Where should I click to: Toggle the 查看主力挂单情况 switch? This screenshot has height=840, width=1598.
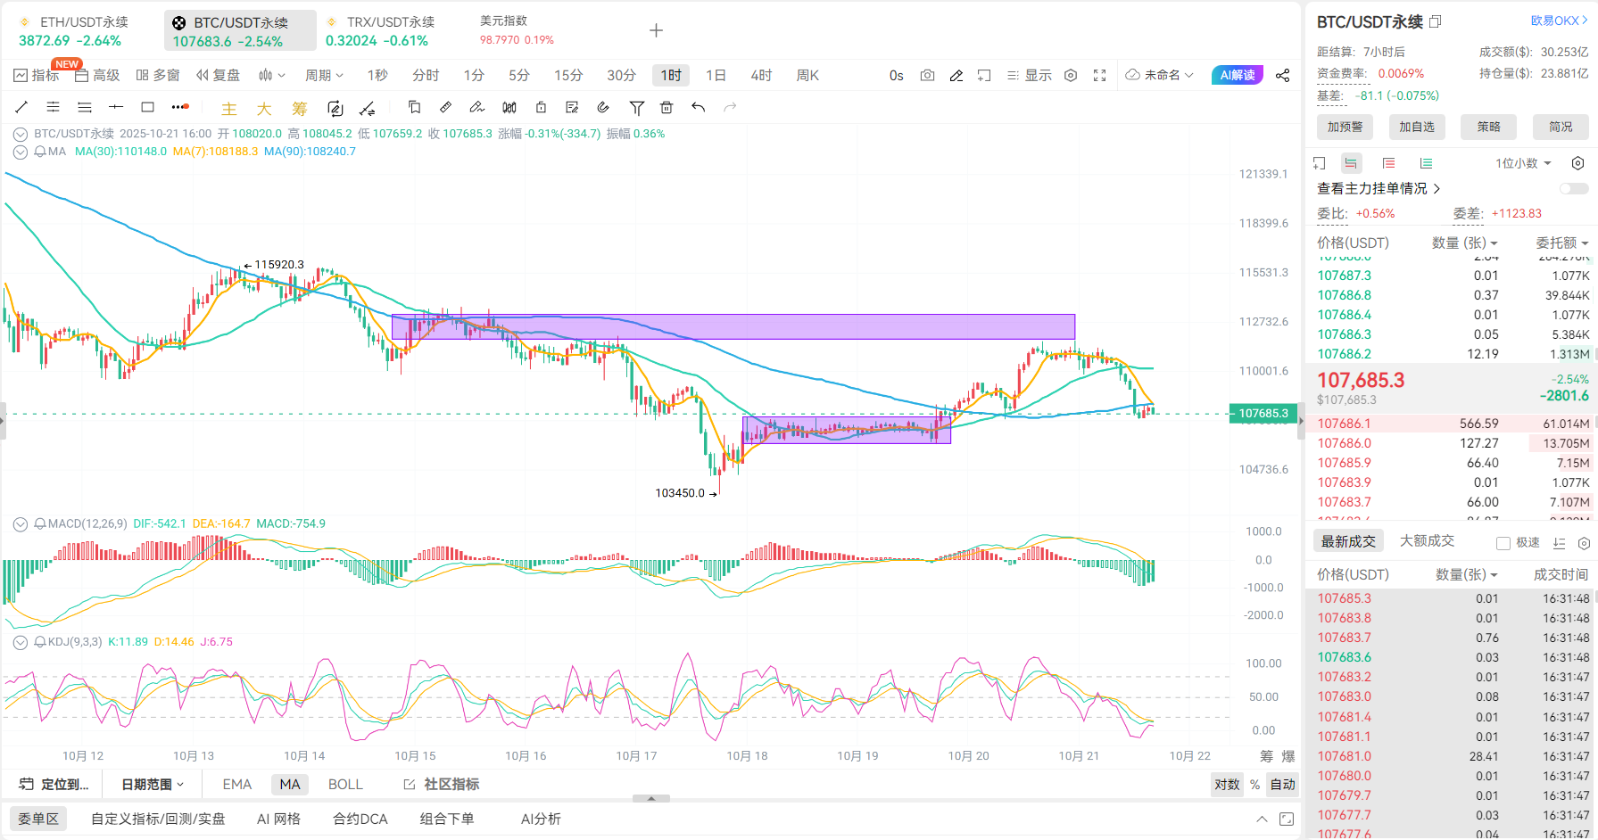coord(1573,189)
